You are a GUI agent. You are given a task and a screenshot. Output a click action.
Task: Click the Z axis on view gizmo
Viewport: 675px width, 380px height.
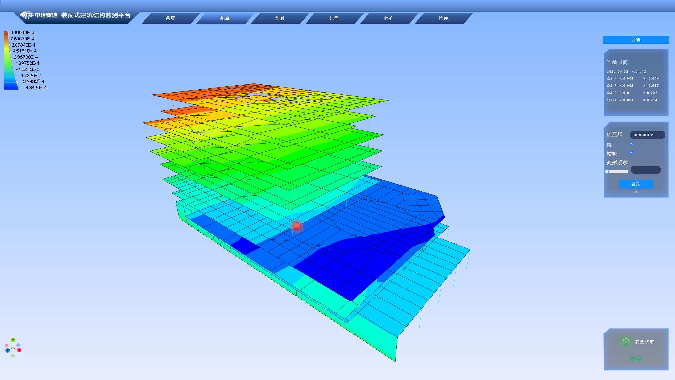[x=7, y=350]
